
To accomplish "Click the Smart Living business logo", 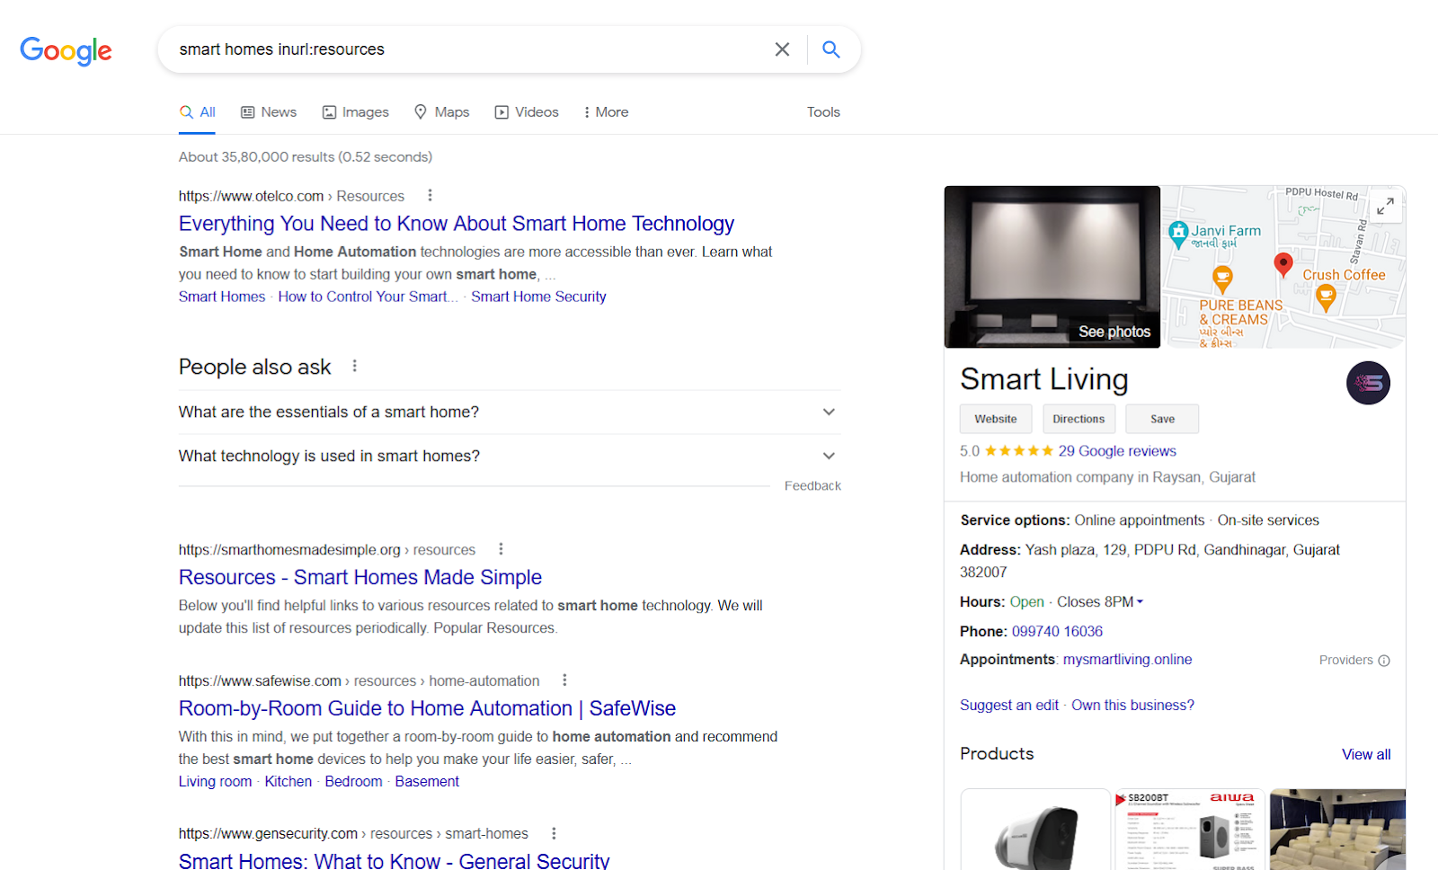I will pyautogui.click(x=1368, y=383).
